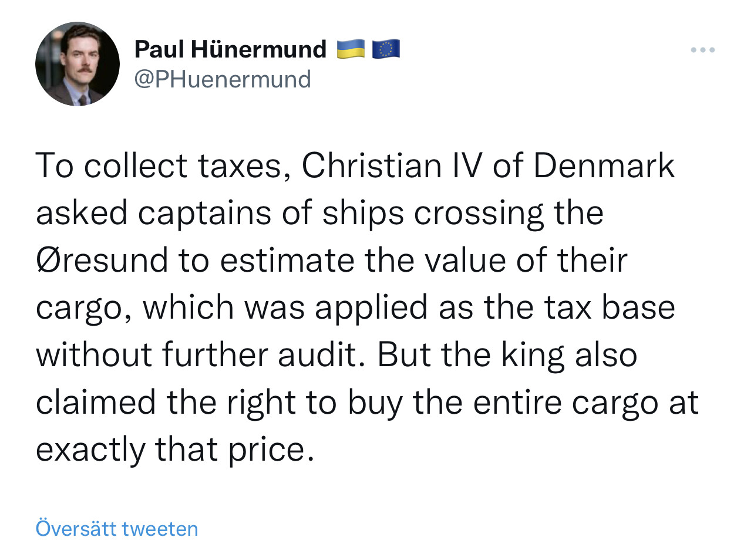Screen dimensions: 754x544
Task: Open the @PHuenermund handle link
Action: 223,79
